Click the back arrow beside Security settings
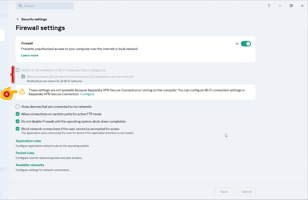The image size is (308, 200). 17,19
